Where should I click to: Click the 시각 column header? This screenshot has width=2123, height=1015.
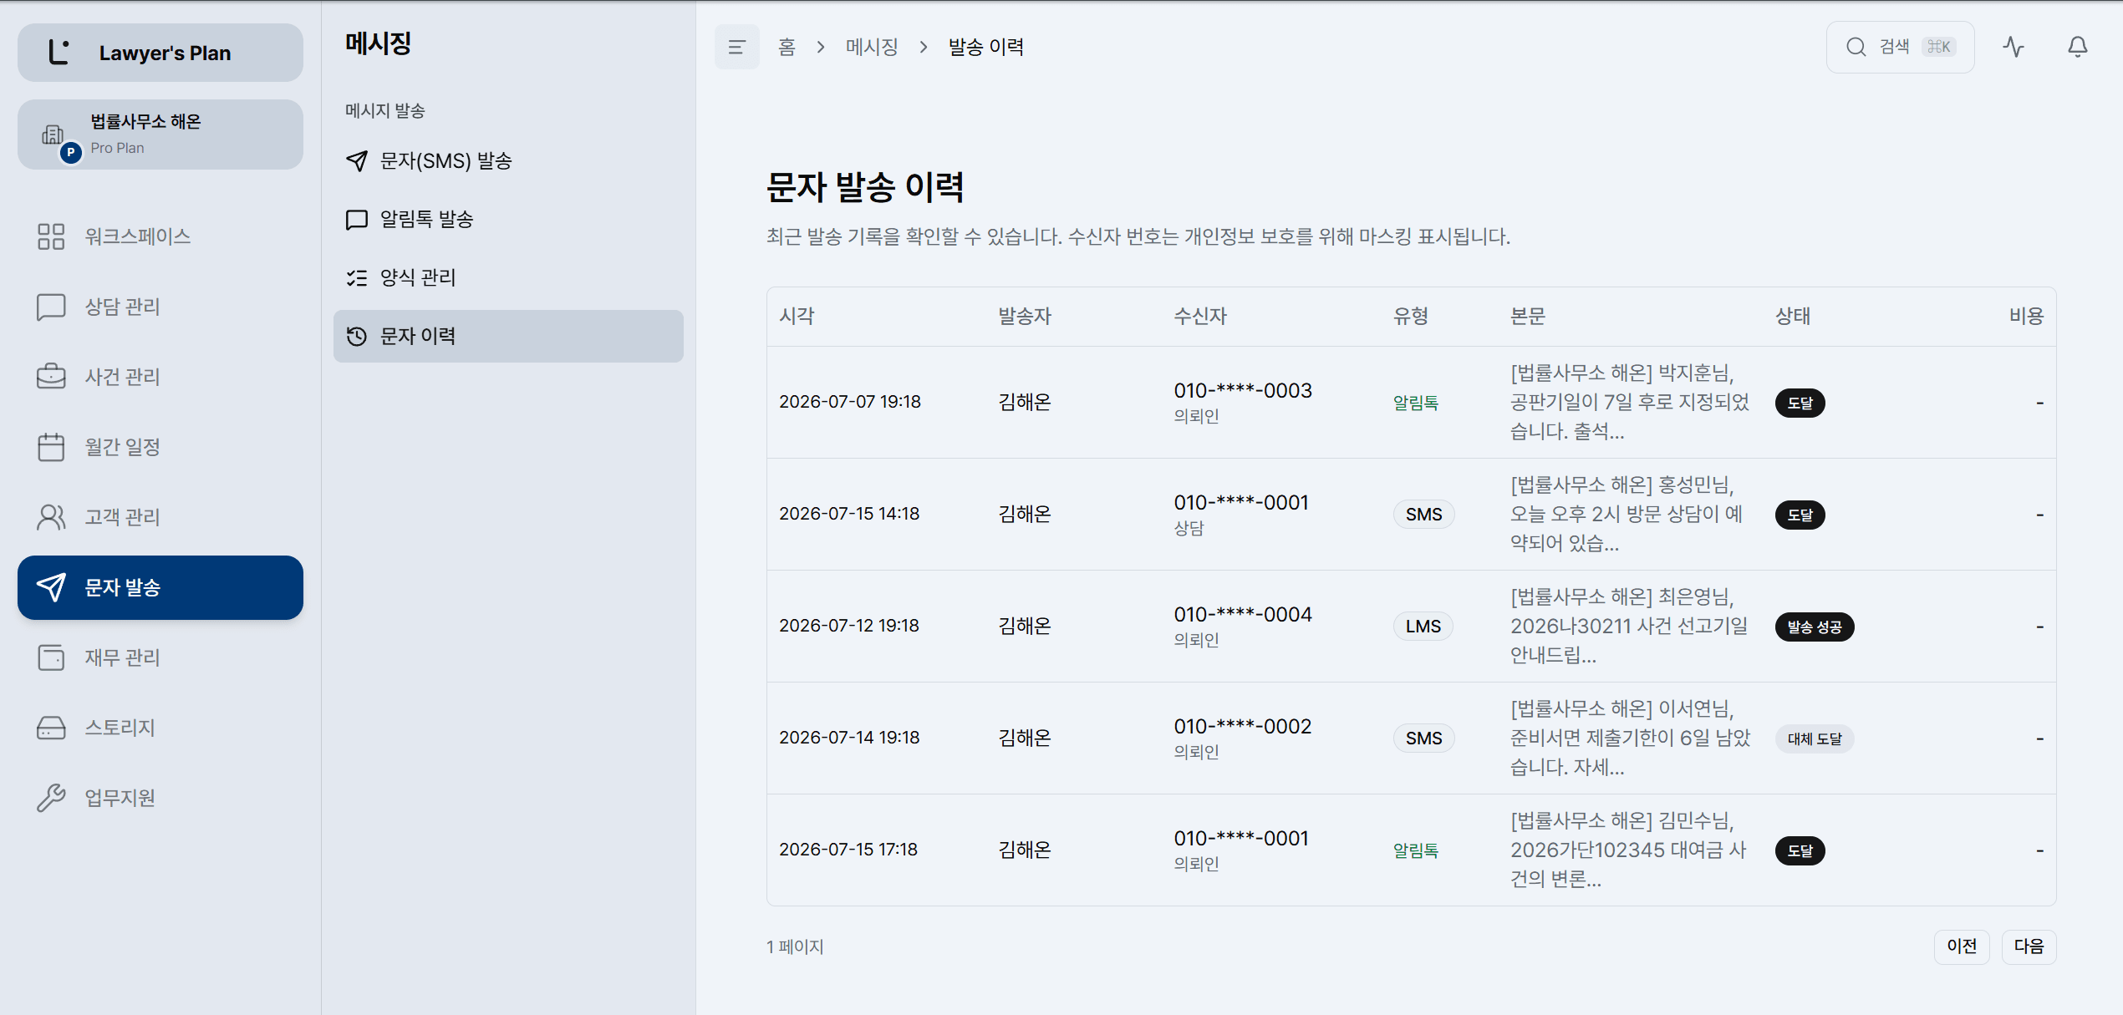point(797,317)
